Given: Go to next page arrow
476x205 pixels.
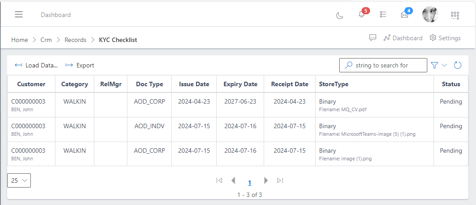Looking at the screenshot, I should 266,180.
